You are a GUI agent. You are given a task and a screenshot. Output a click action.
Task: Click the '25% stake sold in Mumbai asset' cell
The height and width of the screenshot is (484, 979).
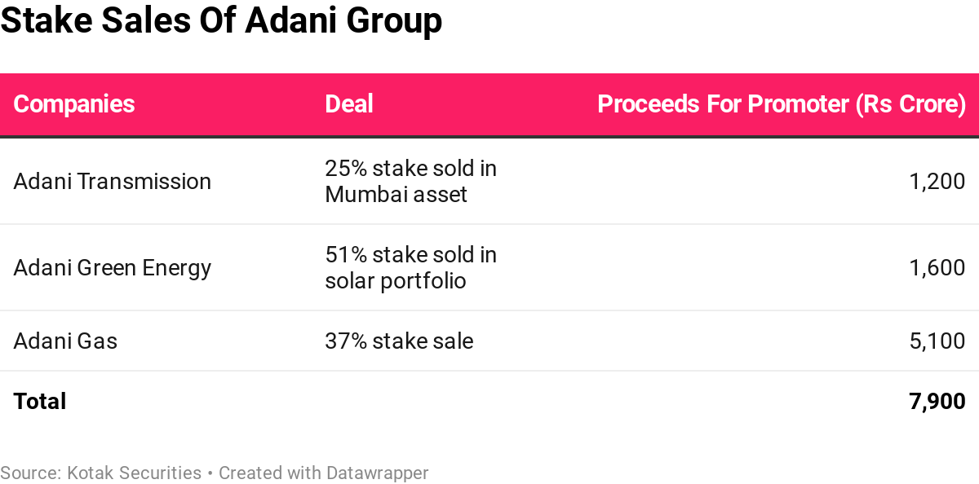click(410, 181)
